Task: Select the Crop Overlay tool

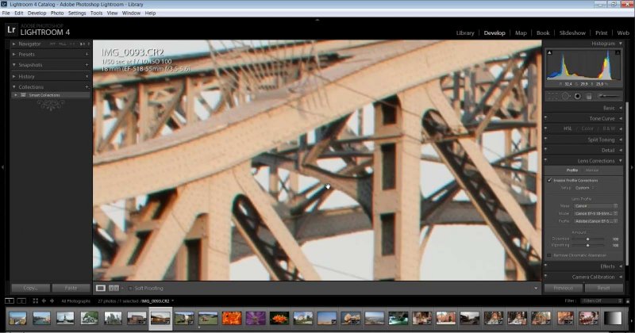Action: tap(552, 96)
